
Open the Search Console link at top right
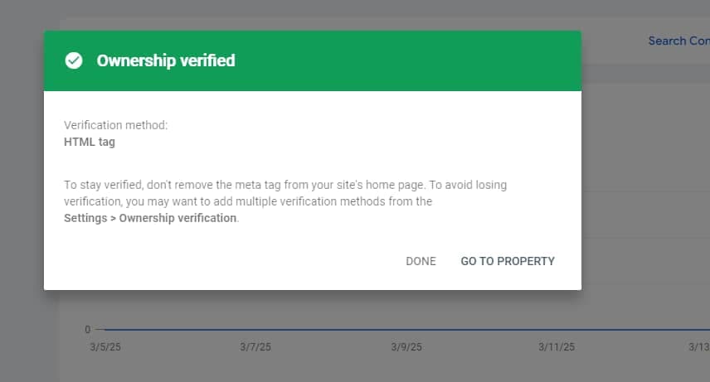coord(678,41)
